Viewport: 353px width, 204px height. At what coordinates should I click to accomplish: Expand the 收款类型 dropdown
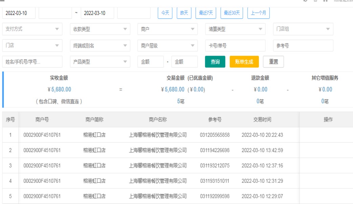click(100, 29)
